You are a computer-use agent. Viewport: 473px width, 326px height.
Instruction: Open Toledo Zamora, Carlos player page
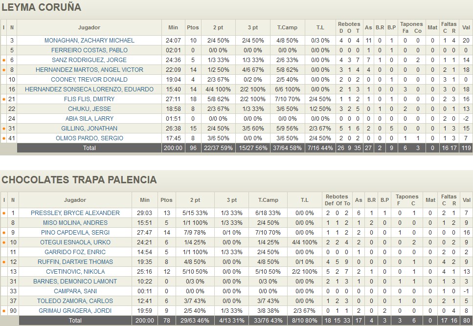(75, 301)
